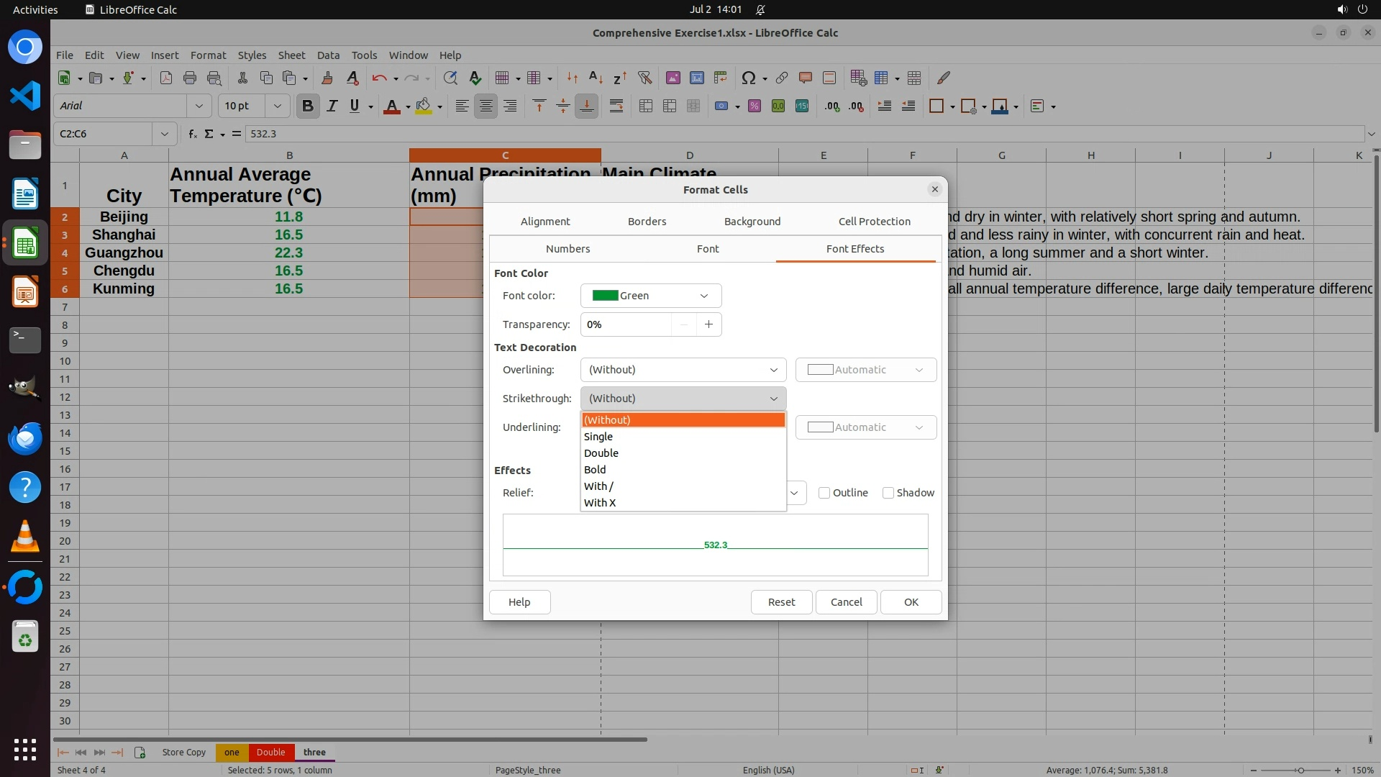Click the Center Horizontally alignment icon

coord(486,106)
